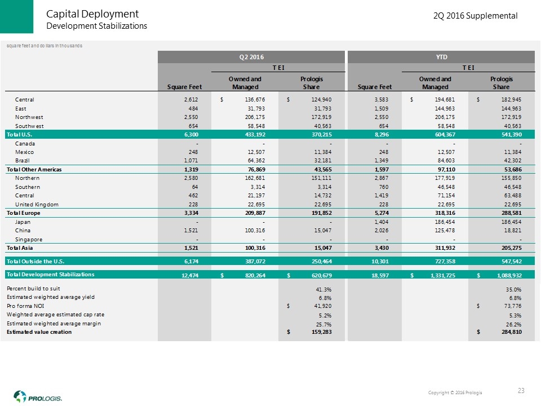
Task: Select the United Kingdom row label
Action: (37, 204)
